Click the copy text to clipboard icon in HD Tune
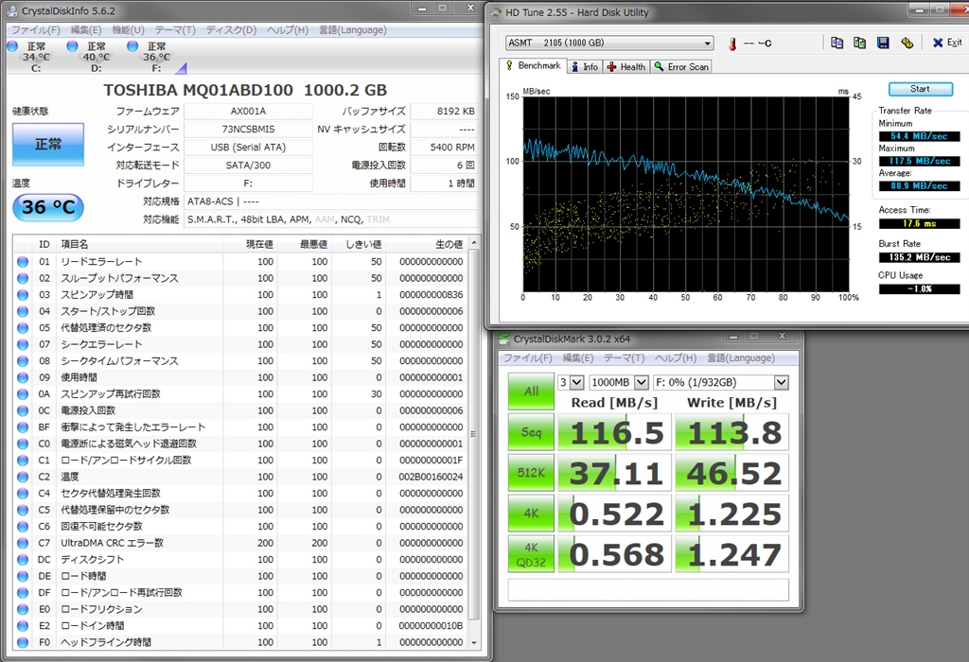The width and height of the screenshot is (969, 662). 837,43
